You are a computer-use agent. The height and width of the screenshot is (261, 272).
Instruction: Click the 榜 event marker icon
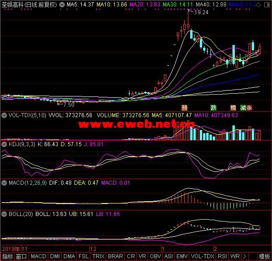[233, 108]
